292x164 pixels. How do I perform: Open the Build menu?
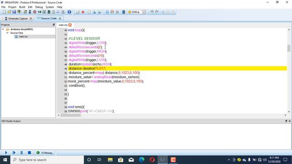tap(22, 7)
